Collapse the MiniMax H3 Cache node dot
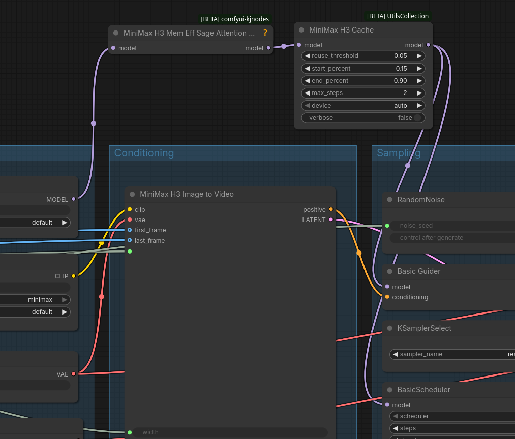The width and height of the screenshot is (515, 439). click(x=301, y=30)
